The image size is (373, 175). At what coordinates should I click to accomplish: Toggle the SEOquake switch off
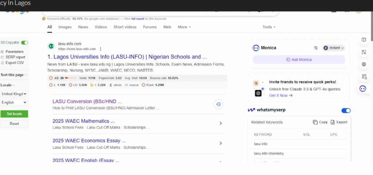(x=24, y=43)
